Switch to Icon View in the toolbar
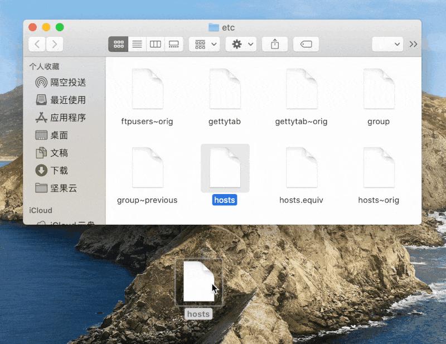The image size is (446, 344). click(x=118, y=44)
